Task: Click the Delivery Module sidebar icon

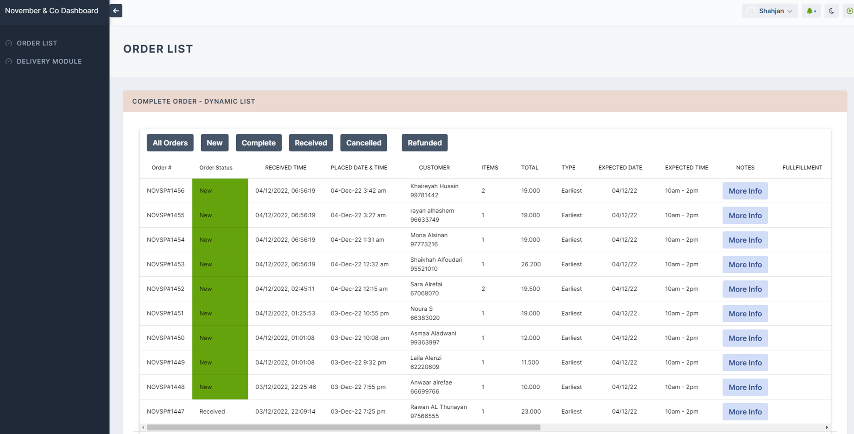Action: point(9,61)
